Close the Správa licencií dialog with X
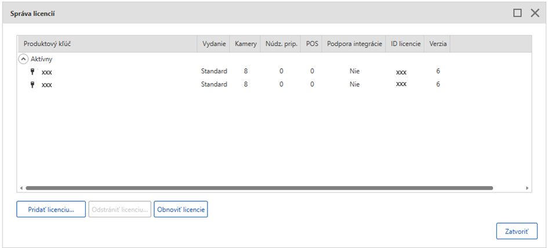Viewport: 548px width, 248px height. [x=535, y=13]
